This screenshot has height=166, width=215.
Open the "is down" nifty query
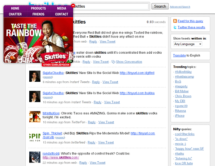click(181, 139)
